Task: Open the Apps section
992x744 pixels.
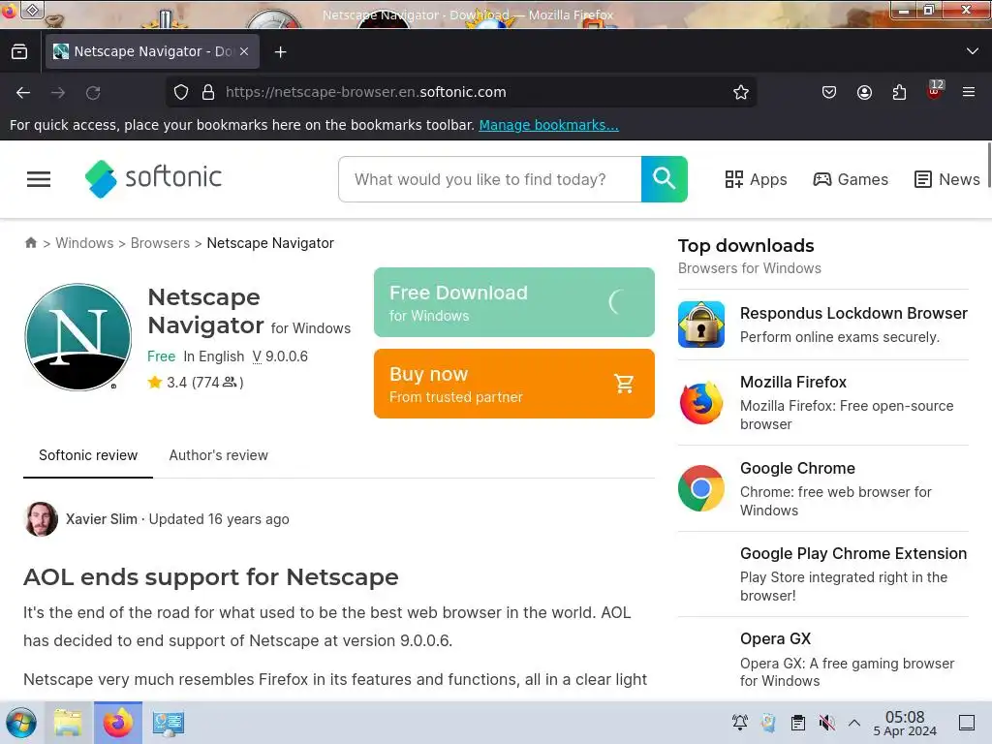Action: [x=756, y=179]
